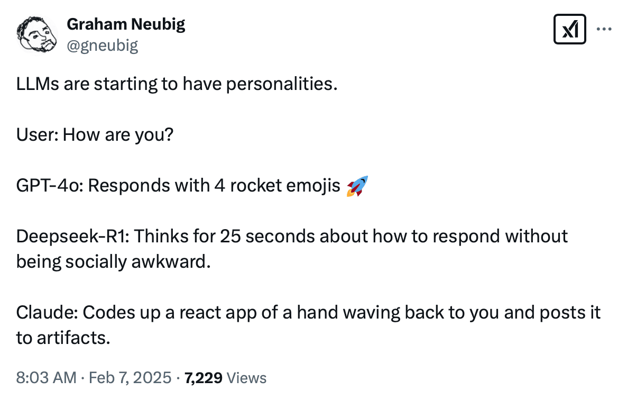Click the words 'to artifacts' on the last line
This screenshot has width=627, height=399.
[63, 338]
